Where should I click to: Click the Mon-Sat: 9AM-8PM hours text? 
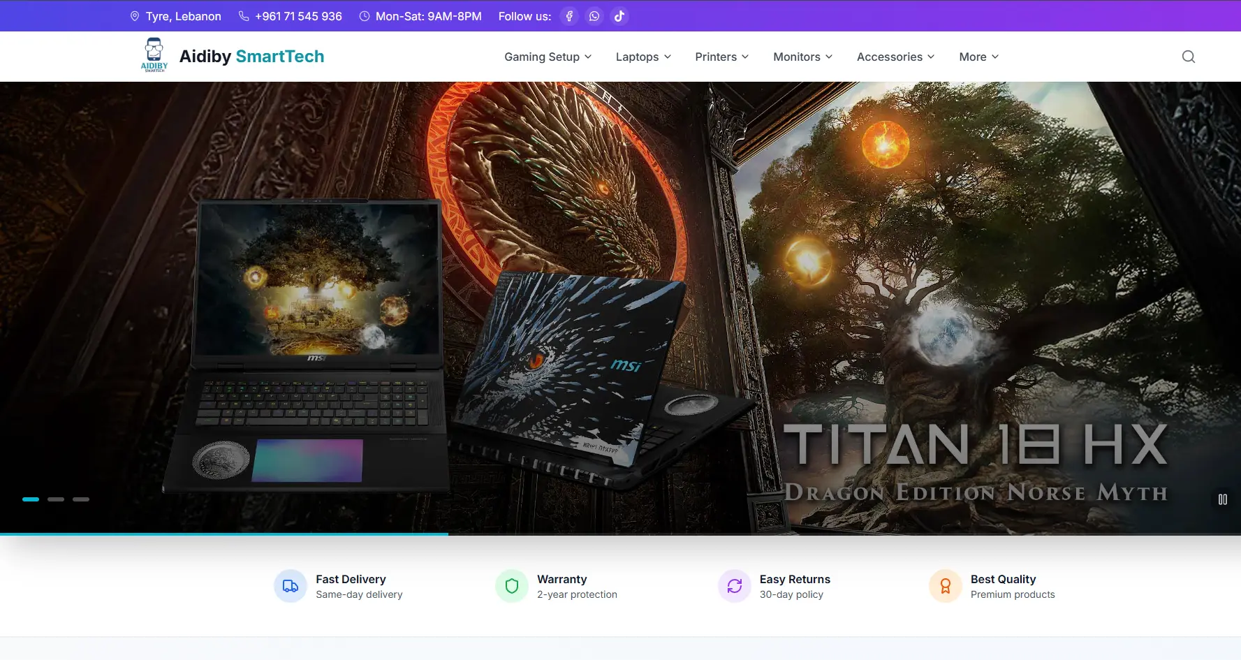tap(429, 16)
